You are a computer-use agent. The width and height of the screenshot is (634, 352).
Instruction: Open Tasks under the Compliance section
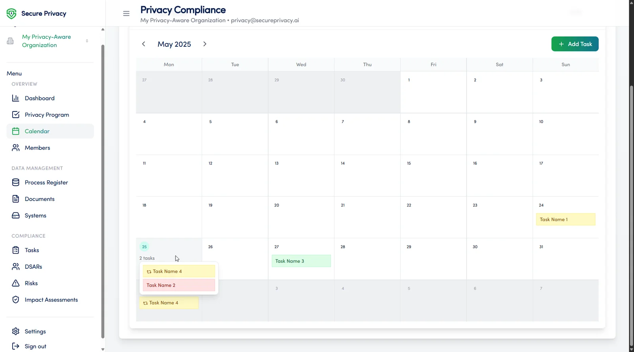pos(32,250)
